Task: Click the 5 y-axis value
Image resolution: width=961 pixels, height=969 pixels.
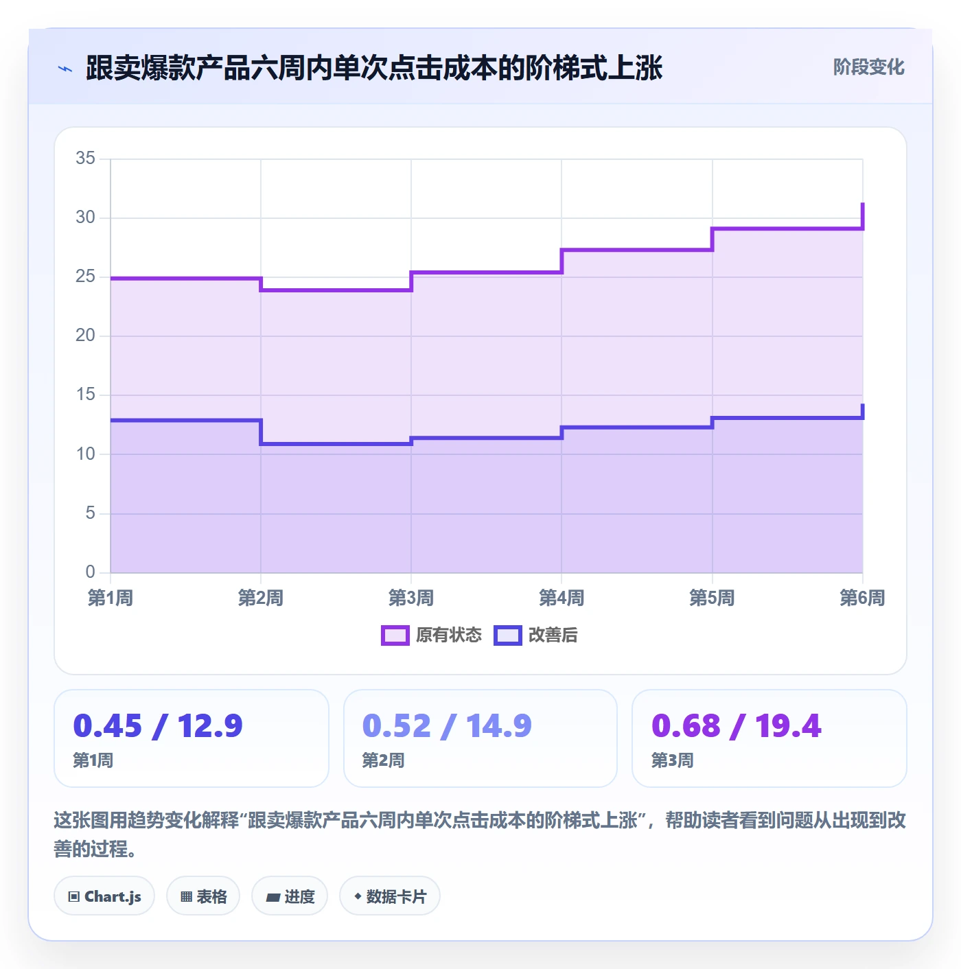Action: (91, 513)
